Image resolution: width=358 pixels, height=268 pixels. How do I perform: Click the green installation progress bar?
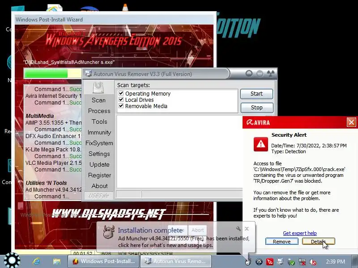point(46,74)
